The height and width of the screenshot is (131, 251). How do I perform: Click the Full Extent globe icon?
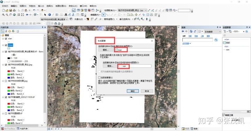point(14,15)
